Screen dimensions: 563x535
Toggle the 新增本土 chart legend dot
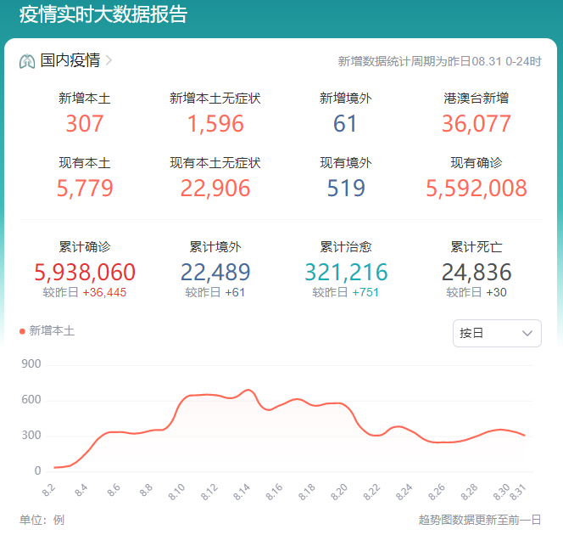(x=22, y=331)
